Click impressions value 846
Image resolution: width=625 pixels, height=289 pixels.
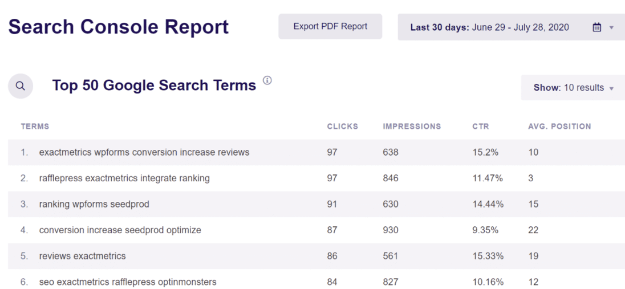click(x=391, y=178)
